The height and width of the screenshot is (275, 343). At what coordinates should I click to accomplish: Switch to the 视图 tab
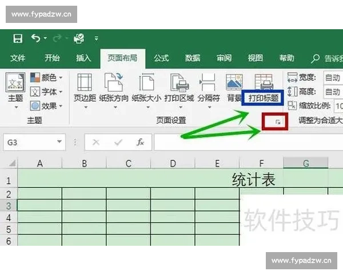coord(256,58)
